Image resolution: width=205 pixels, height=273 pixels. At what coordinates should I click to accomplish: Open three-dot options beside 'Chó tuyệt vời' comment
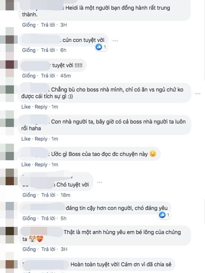[x=99, y=182]
